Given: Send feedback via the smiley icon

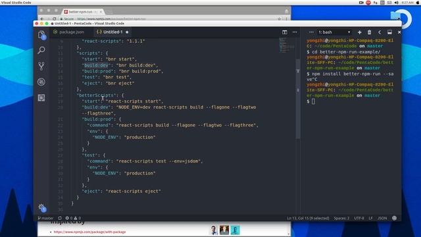Looking at the screenshot, I should click(x=394, y=218).
